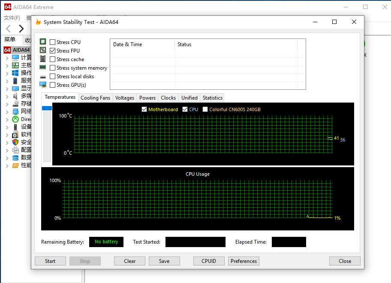This screenshot has height=283, width=391.
Task: Click the Stress GPU monitor icon
Action: [43, 85]
